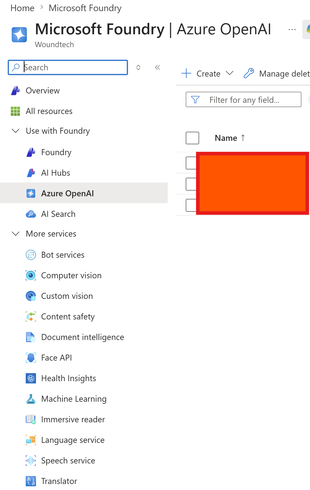Click the Content safety icon
The height and width of the screenshot is (490, 310).
click(x=31, y=317)
